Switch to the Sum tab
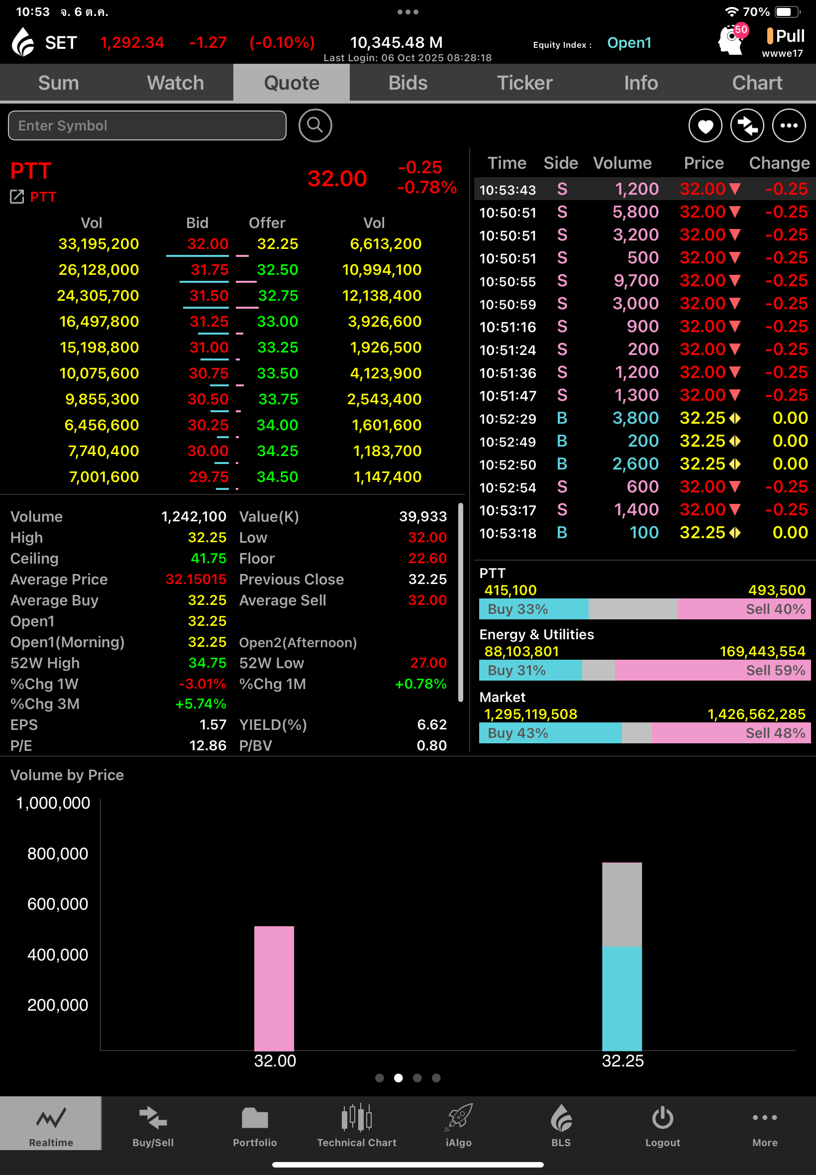The image size is (816, 1175). pos(58,83)
